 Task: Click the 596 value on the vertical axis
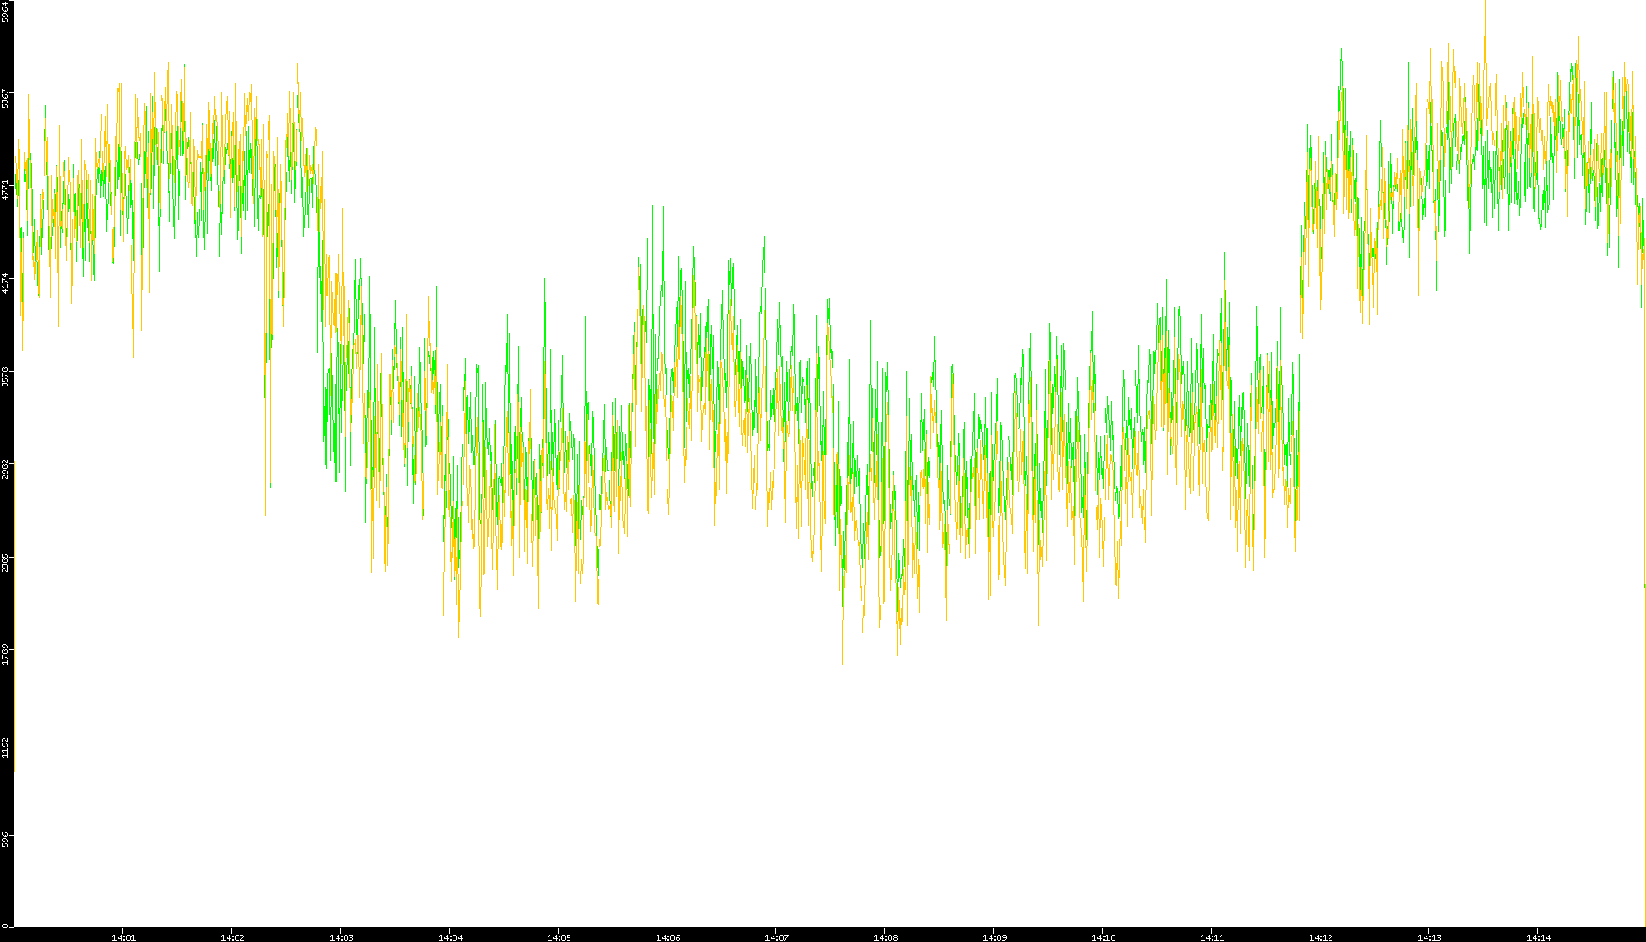pos(6,839)
